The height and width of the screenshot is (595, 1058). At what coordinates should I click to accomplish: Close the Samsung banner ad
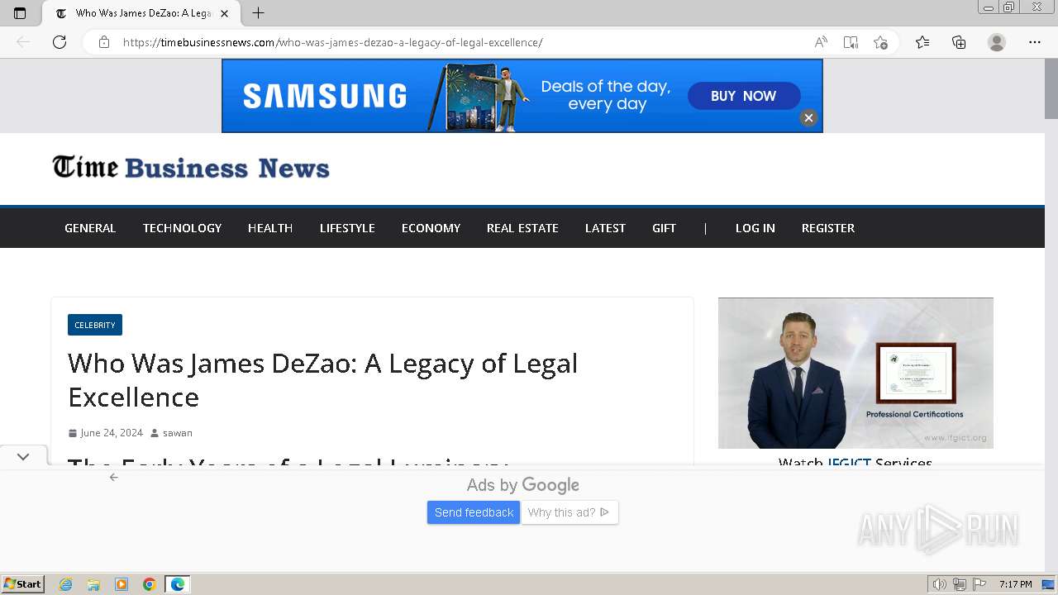(x=808, y=118)
